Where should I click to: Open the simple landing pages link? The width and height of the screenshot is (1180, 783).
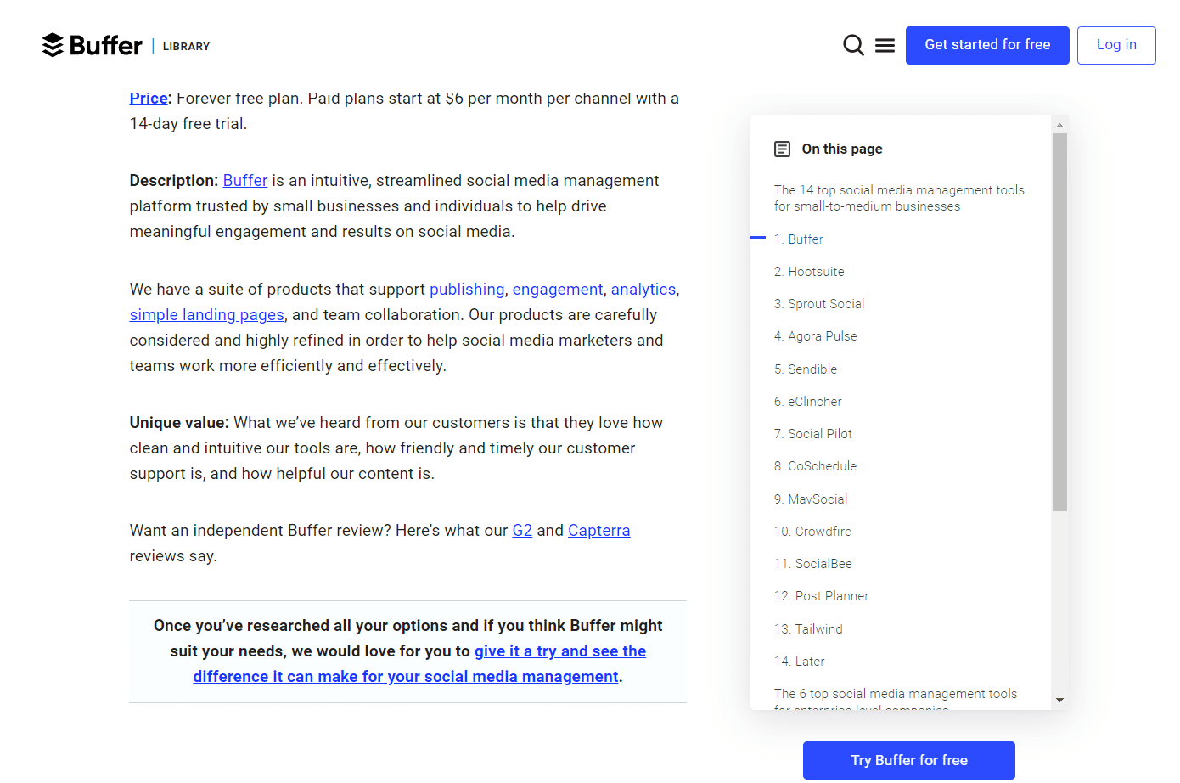[x=207, y=315]
